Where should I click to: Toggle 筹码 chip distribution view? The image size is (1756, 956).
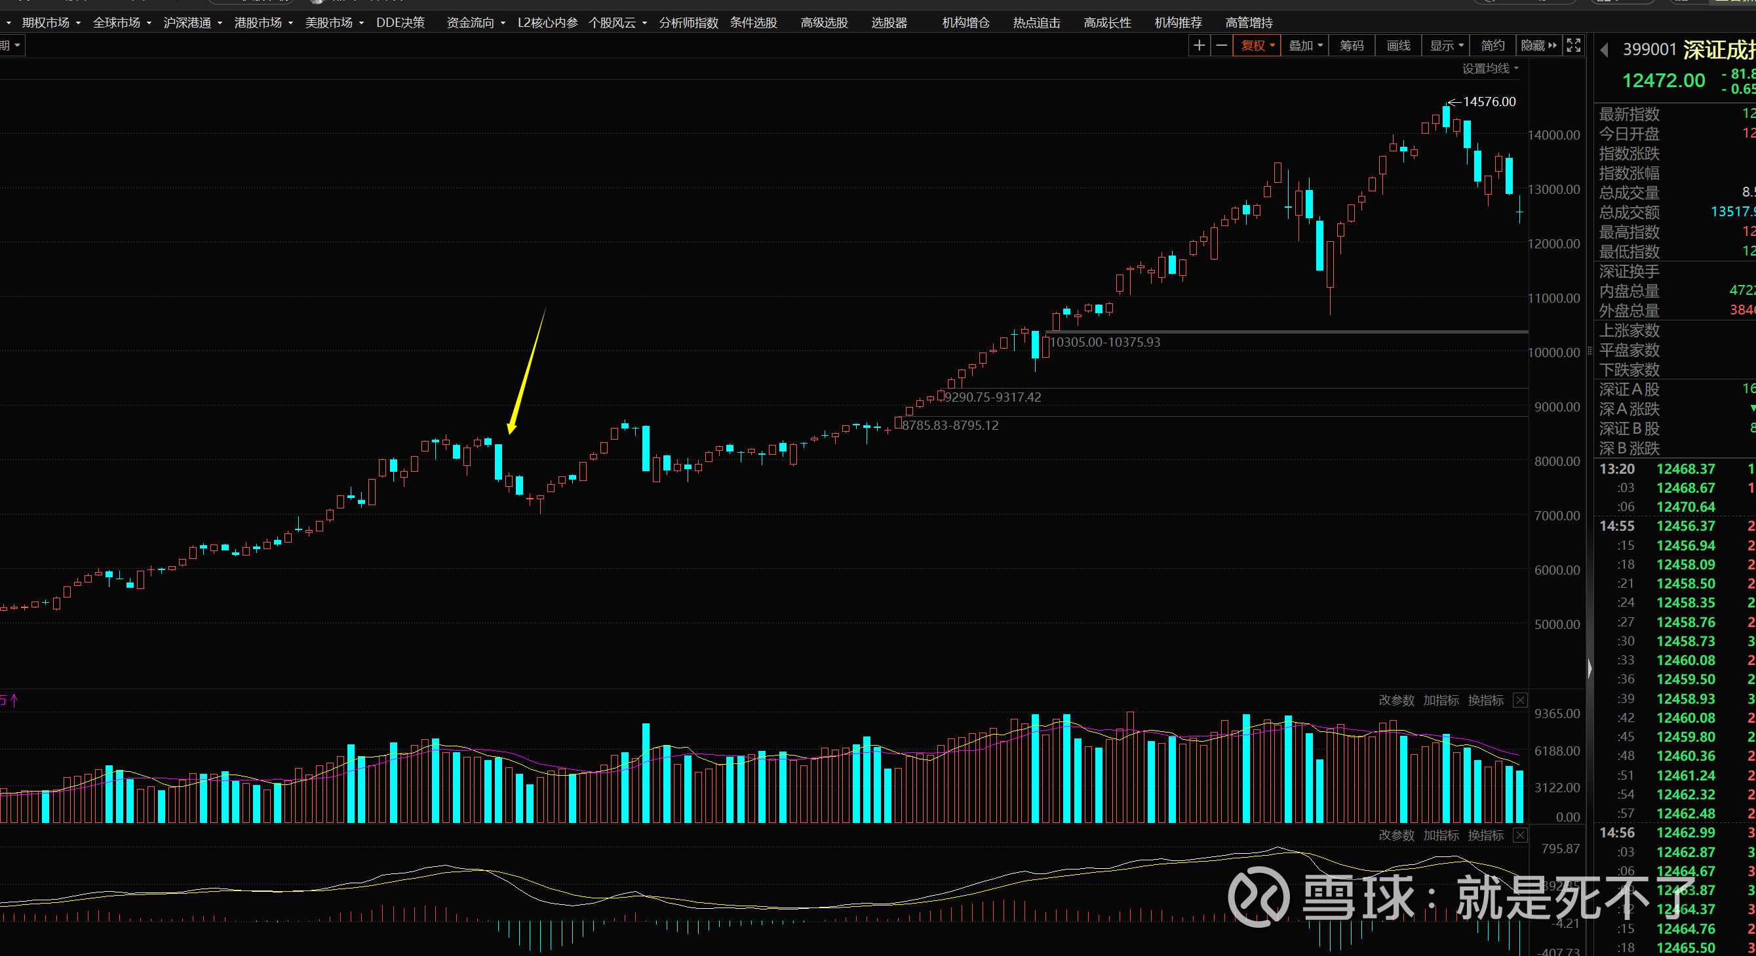pos(1351,46)
